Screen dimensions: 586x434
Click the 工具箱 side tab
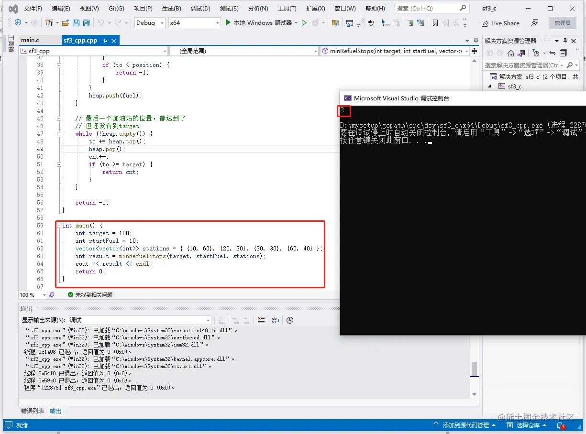click(11, 43)
